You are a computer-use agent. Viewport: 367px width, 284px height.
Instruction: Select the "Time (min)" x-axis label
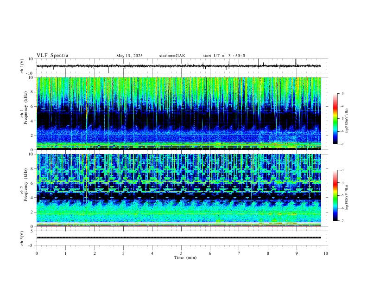point(185,258)
